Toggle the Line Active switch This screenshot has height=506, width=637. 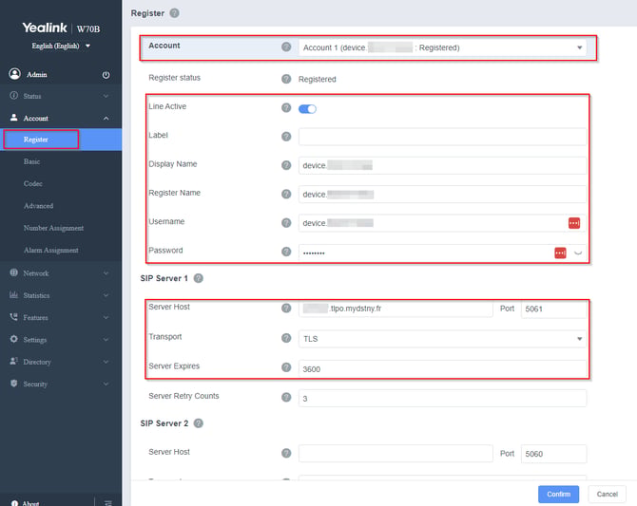coord(307,109)
